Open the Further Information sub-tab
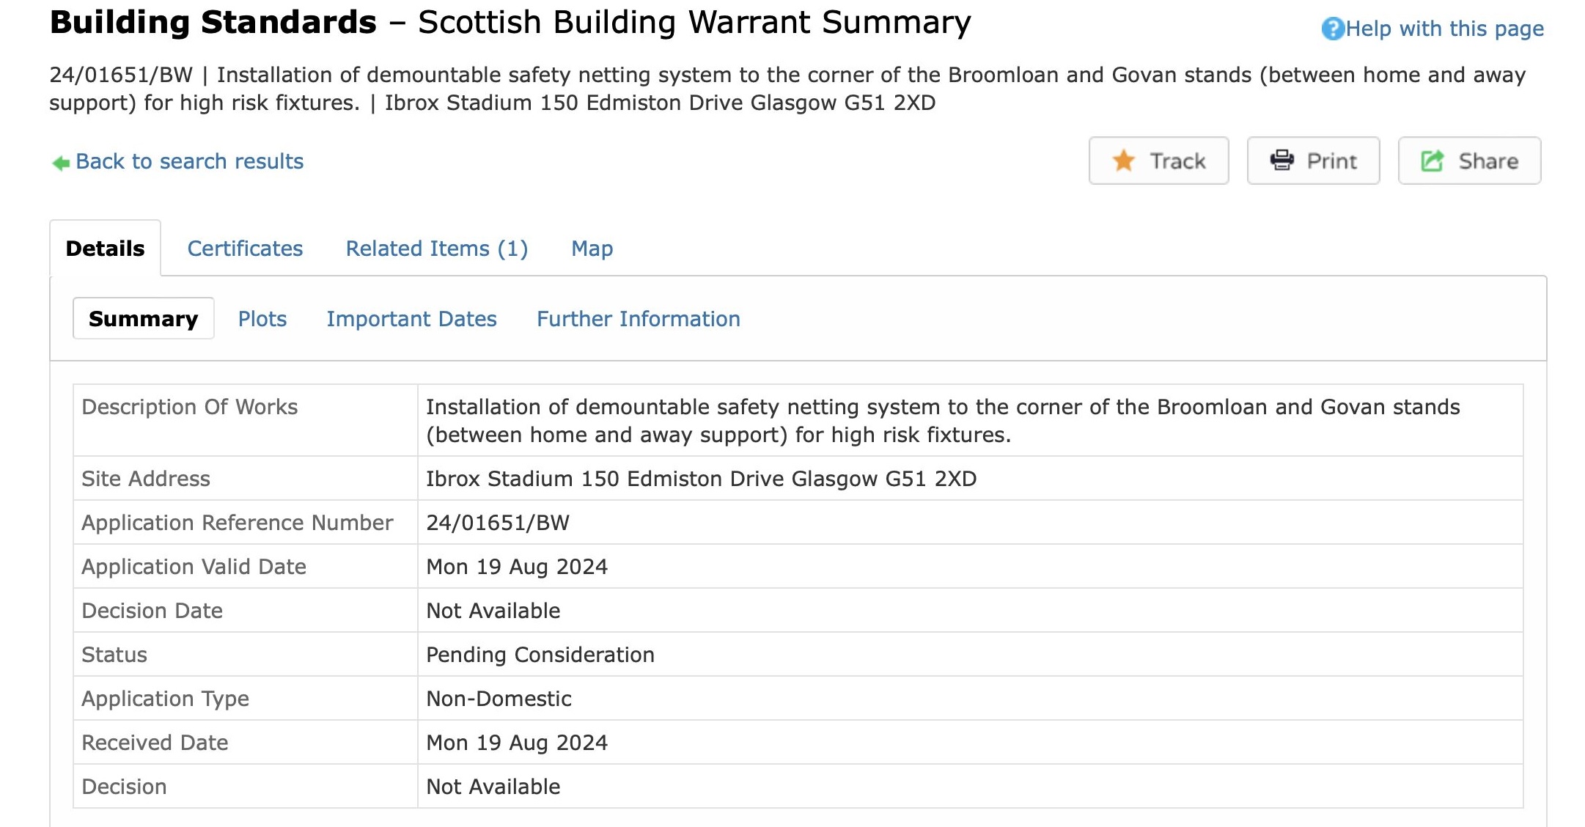The width and height of the screenshot is (1585, 827). click(638, 319)
